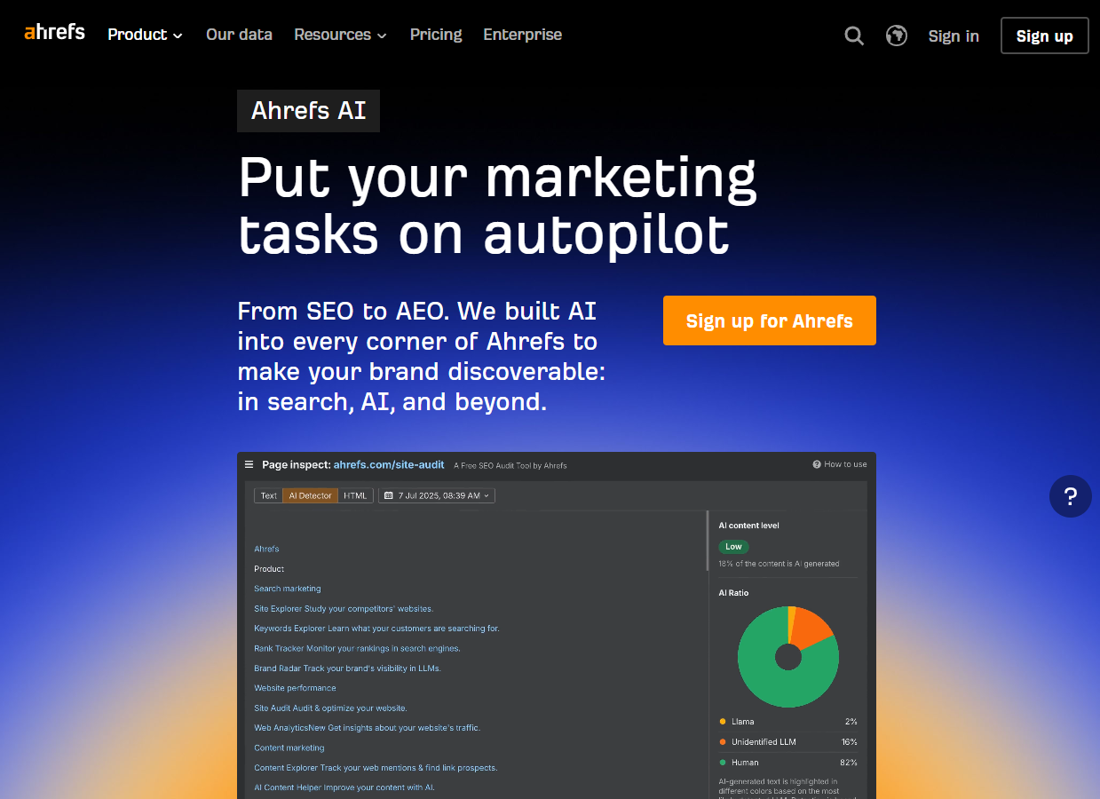Click the hamburger menu in Page inspect

[249, 464]
